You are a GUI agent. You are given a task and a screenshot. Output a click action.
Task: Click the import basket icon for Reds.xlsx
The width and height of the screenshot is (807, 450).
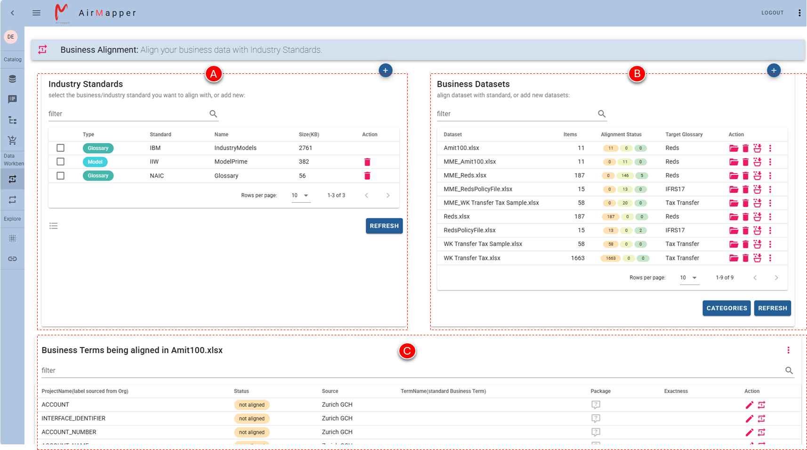tap(757, 217)
